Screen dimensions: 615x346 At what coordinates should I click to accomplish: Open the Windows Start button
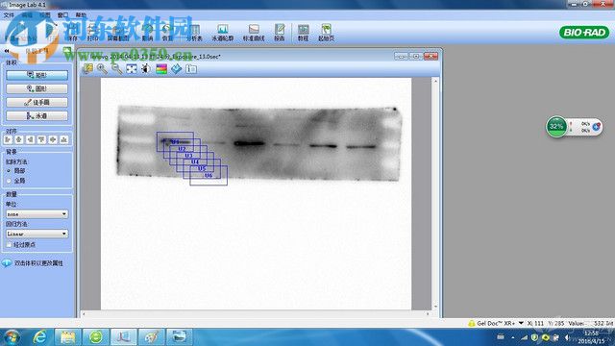[x=11, y=337]
